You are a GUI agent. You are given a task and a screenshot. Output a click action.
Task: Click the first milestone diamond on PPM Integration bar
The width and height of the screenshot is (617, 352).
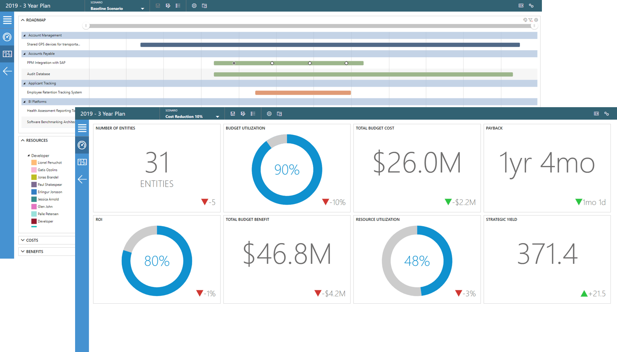[234, 63]
